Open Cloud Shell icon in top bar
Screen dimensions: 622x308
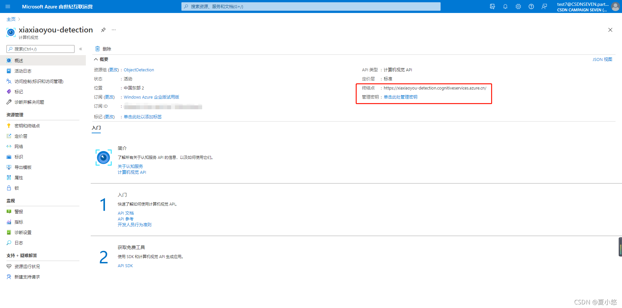coord(492,6)
